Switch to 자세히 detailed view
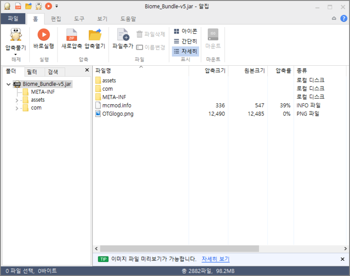This screenshot has height=276, width=350. click(x=186, y=51)
